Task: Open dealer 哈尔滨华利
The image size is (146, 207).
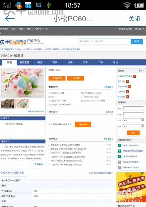Action: [x=122, y=86]
